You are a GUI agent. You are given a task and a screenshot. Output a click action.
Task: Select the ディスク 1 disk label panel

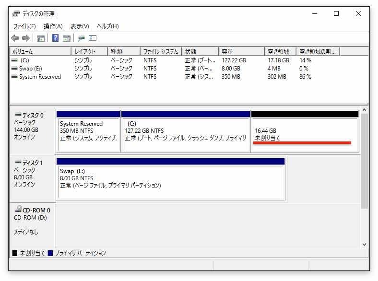pos(33,179)
